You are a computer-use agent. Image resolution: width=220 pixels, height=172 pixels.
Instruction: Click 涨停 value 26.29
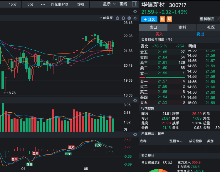[x=197, y=114]
